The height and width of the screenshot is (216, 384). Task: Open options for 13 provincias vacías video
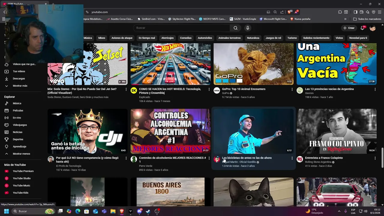tap(375, 89)
